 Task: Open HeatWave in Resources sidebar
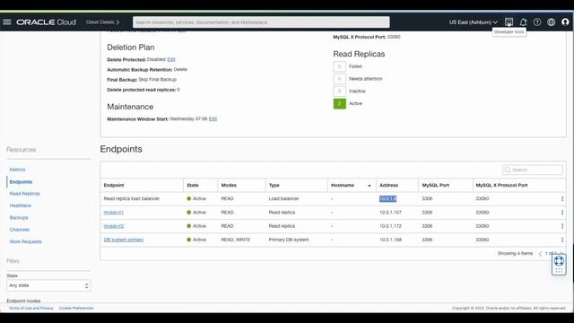pos(20,205)
